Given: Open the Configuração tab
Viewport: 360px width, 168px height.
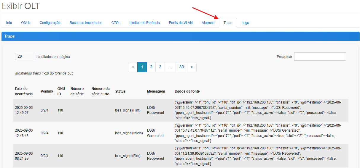Looking at the screenshot, I should click(50, 23).
